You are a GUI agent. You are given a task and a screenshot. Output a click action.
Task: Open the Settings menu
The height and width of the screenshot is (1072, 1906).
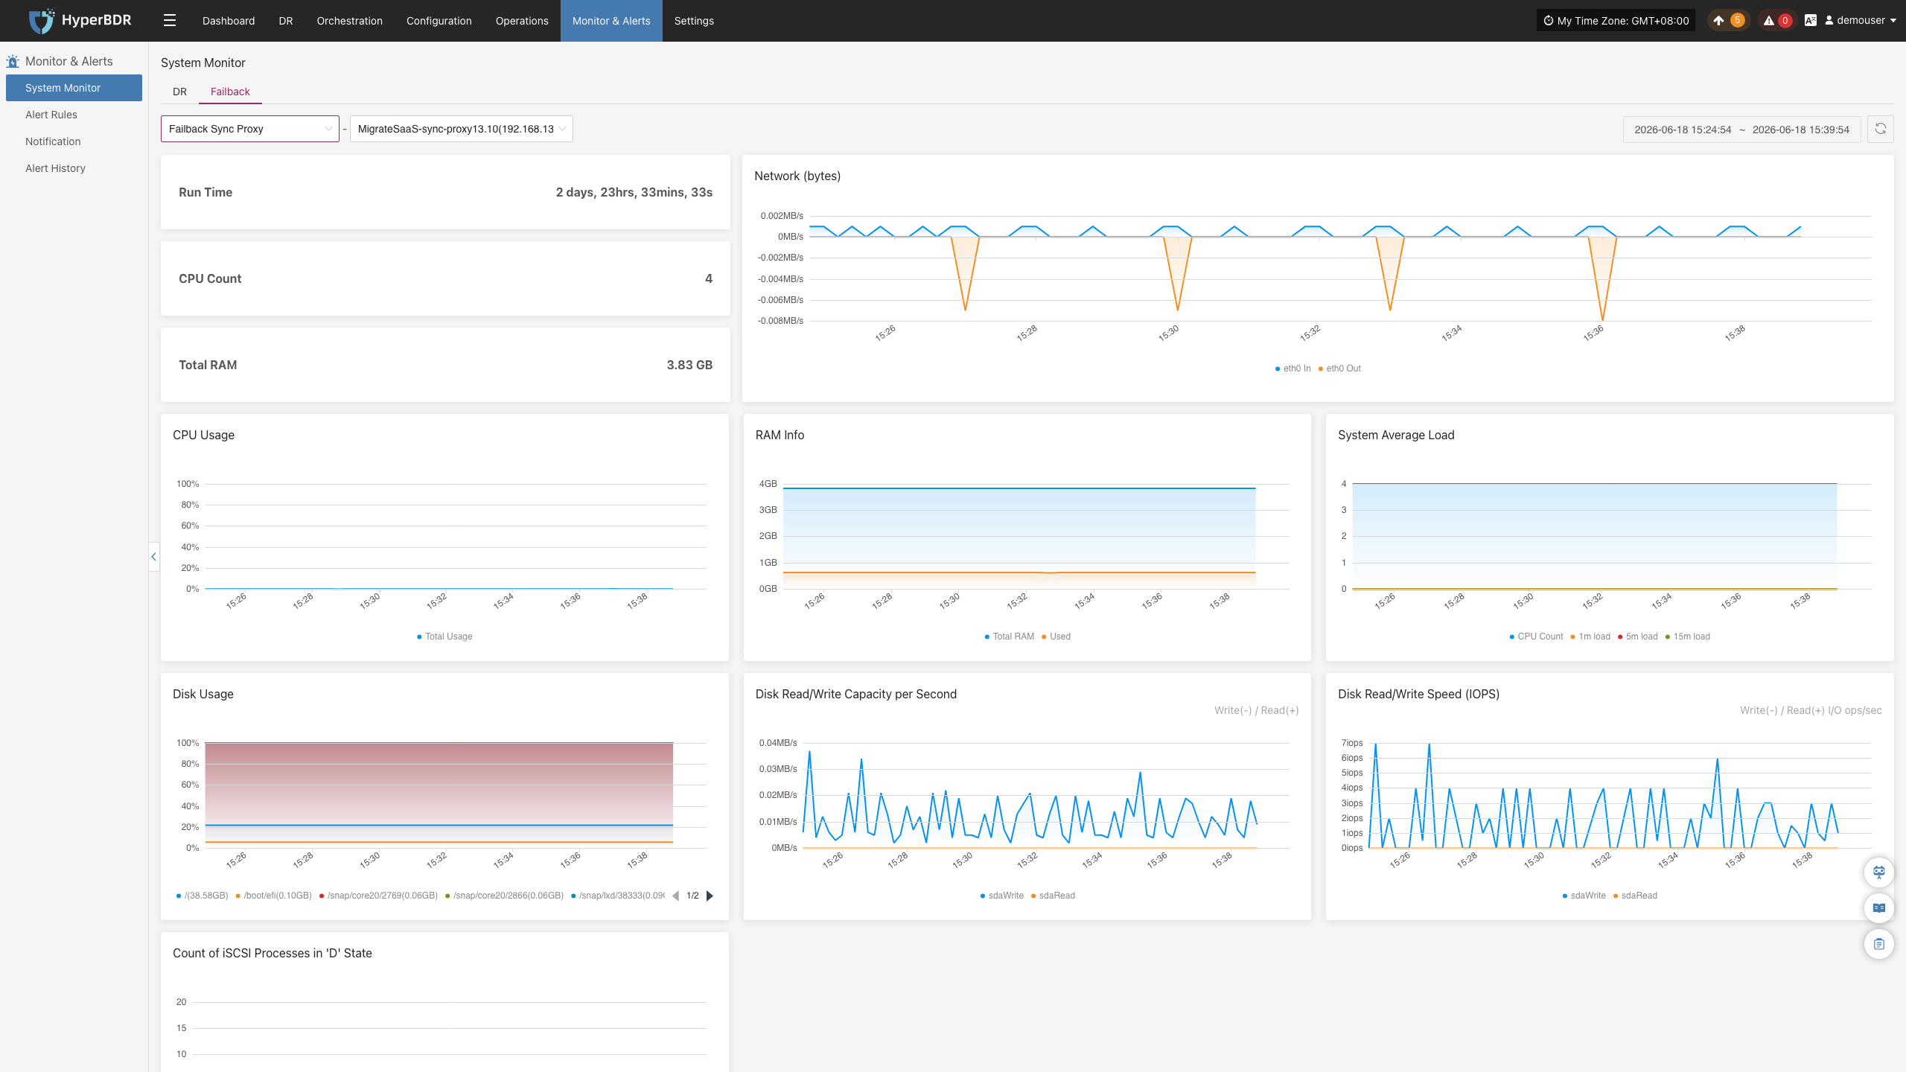(x=694, y=21)
